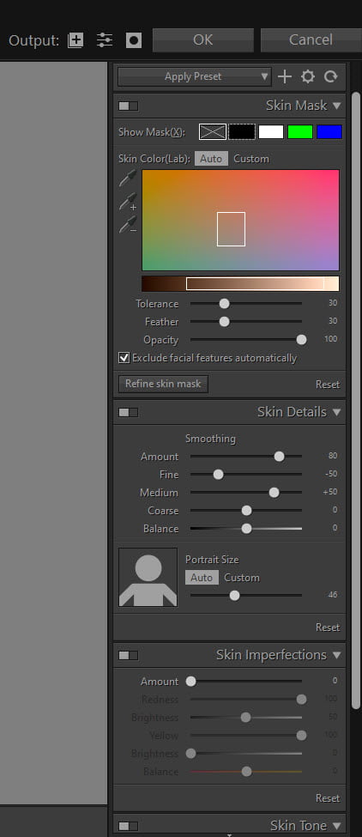This screenshot has height=837, width=362.
Task: Click the Tolerance value 30
Action: [x=333, y=303]
